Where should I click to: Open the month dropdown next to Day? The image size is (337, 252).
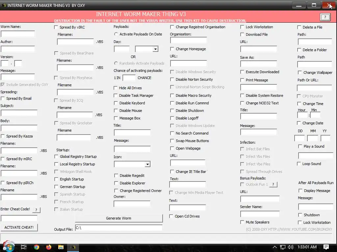(x=155, y=49)
